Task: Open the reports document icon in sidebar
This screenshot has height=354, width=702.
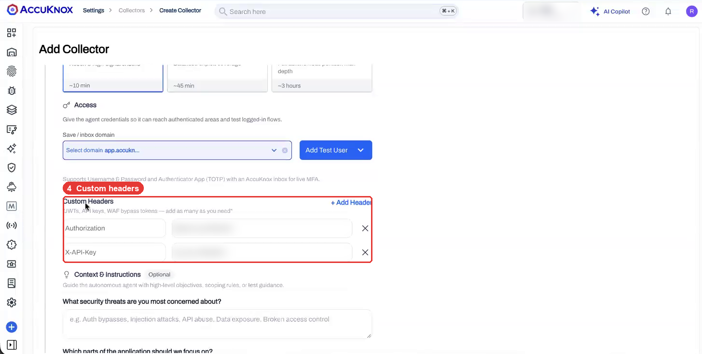Action: [x=12, y=283]
